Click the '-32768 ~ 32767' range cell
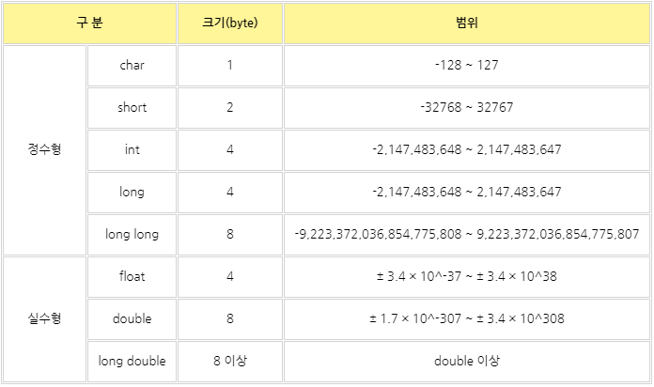This screenshot has width=654, height=387. click(466, 107)
